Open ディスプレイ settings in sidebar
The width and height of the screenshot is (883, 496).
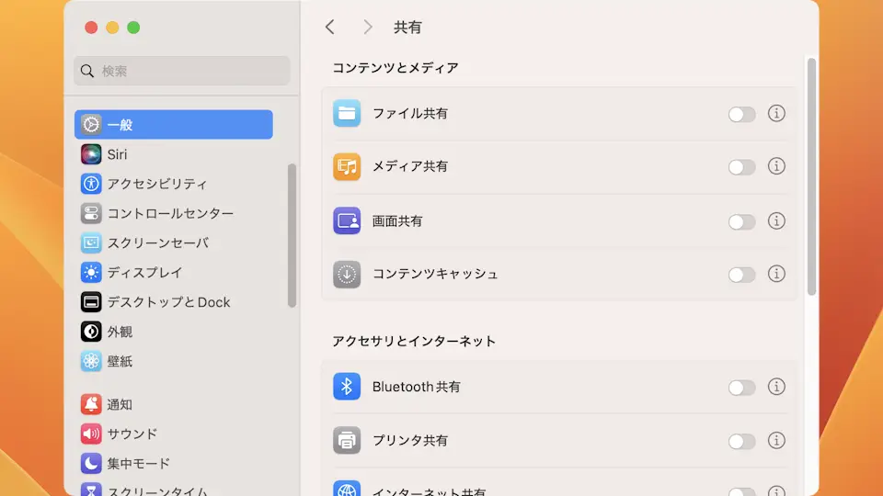144,273
